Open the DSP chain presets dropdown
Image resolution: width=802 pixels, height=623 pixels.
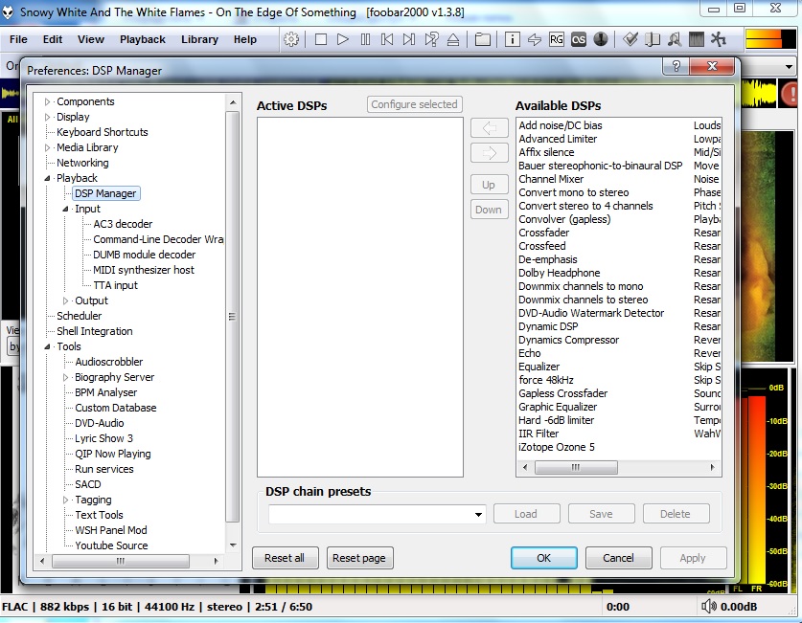click(478, 514)
